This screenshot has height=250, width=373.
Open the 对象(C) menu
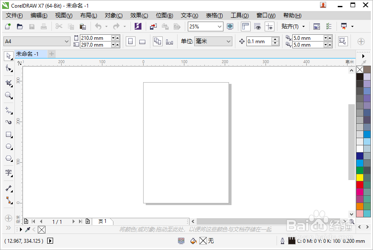pyautogui.click(x=114, y=15)
